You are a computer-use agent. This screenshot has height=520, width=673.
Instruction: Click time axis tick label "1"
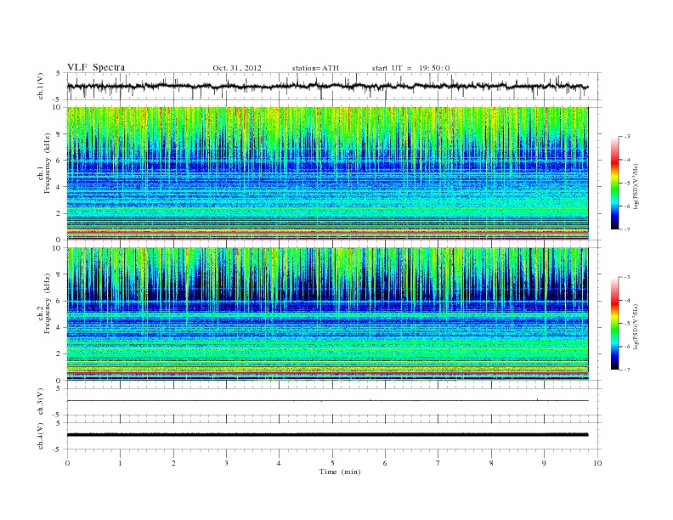click(x=120, y=463)
